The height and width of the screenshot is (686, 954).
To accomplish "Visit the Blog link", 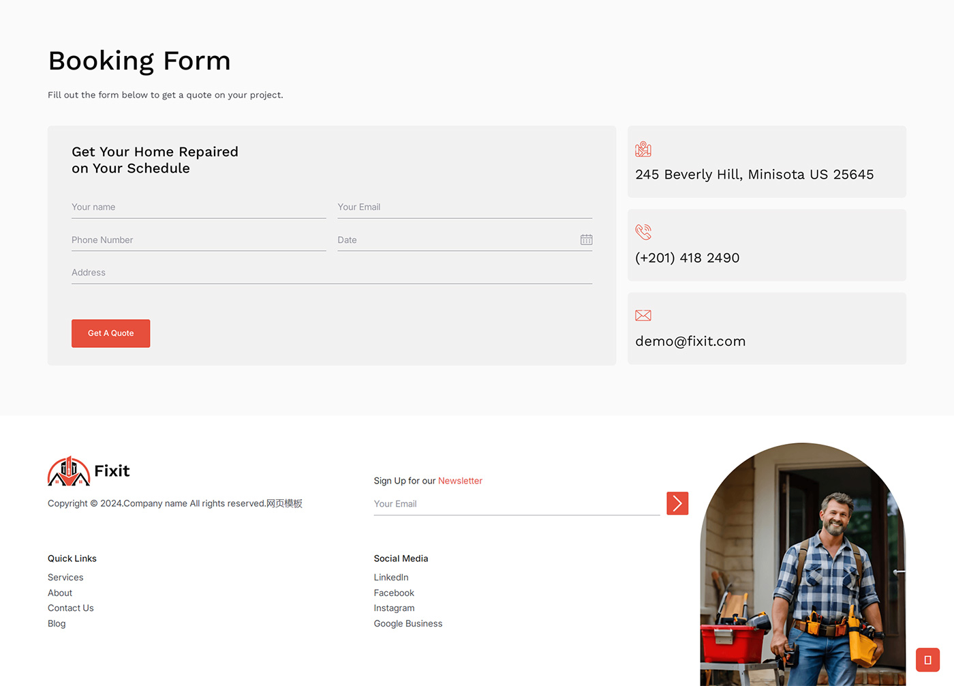I will coord(57,624).
